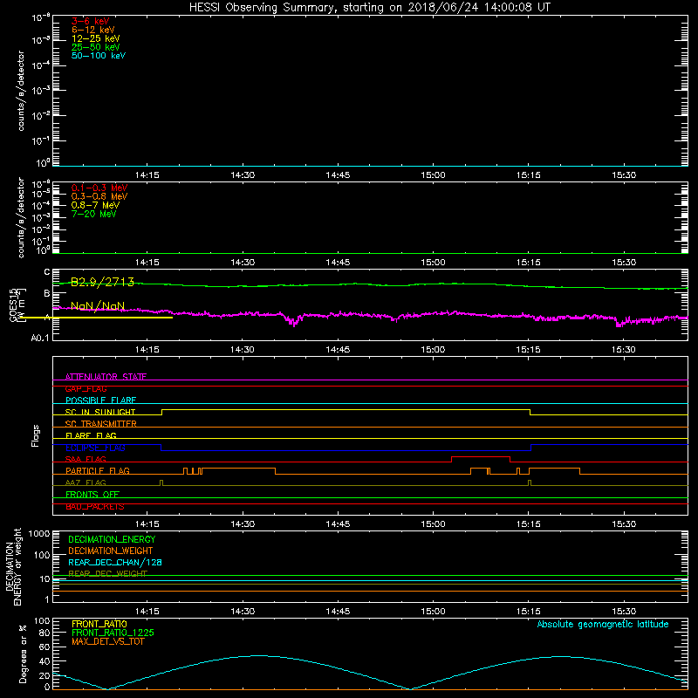Click the 15:00 tick label below Flags panel
The width and height of the screenshot is (698, 698).
pos(433,524)
